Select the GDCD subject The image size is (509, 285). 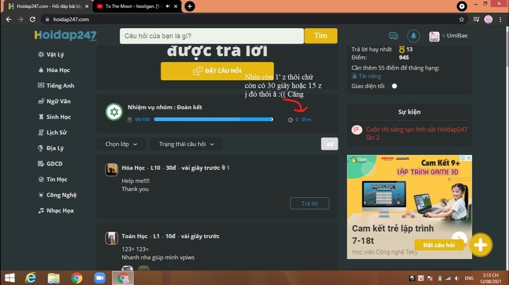click(x=50, y=163)
